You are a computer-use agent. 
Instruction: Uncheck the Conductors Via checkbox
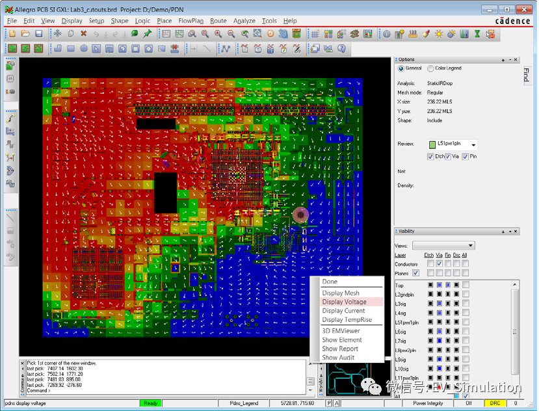click(440, 264)
